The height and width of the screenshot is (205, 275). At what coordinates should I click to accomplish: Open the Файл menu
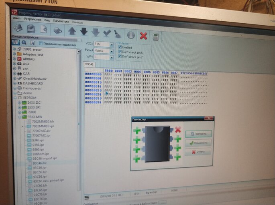click(x=16, y=18)
